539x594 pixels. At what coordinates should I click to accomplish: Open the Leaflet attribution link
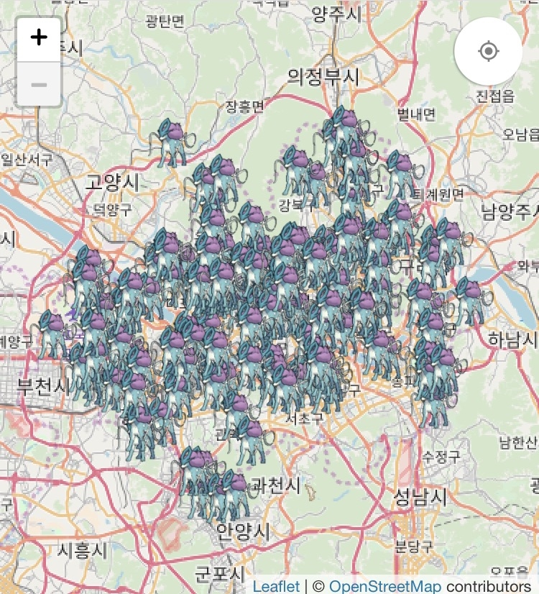[x=276, y=586]
